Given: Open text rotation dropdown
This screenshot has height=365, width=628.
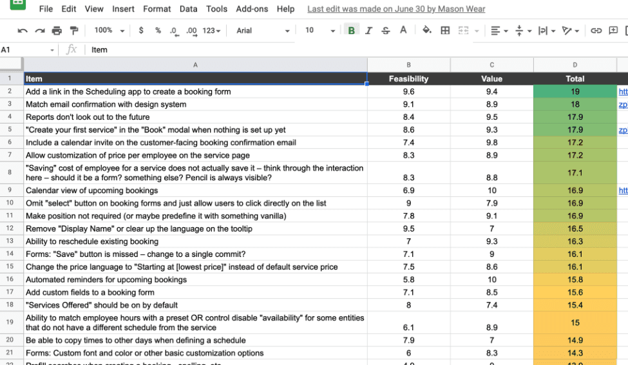Looking at the screenshot, I should click(x=571, y=30).
